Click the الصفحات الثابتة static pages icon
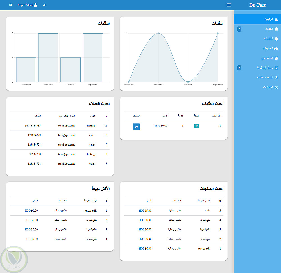This screenshot has height=273, width=281. pos(276,78)
